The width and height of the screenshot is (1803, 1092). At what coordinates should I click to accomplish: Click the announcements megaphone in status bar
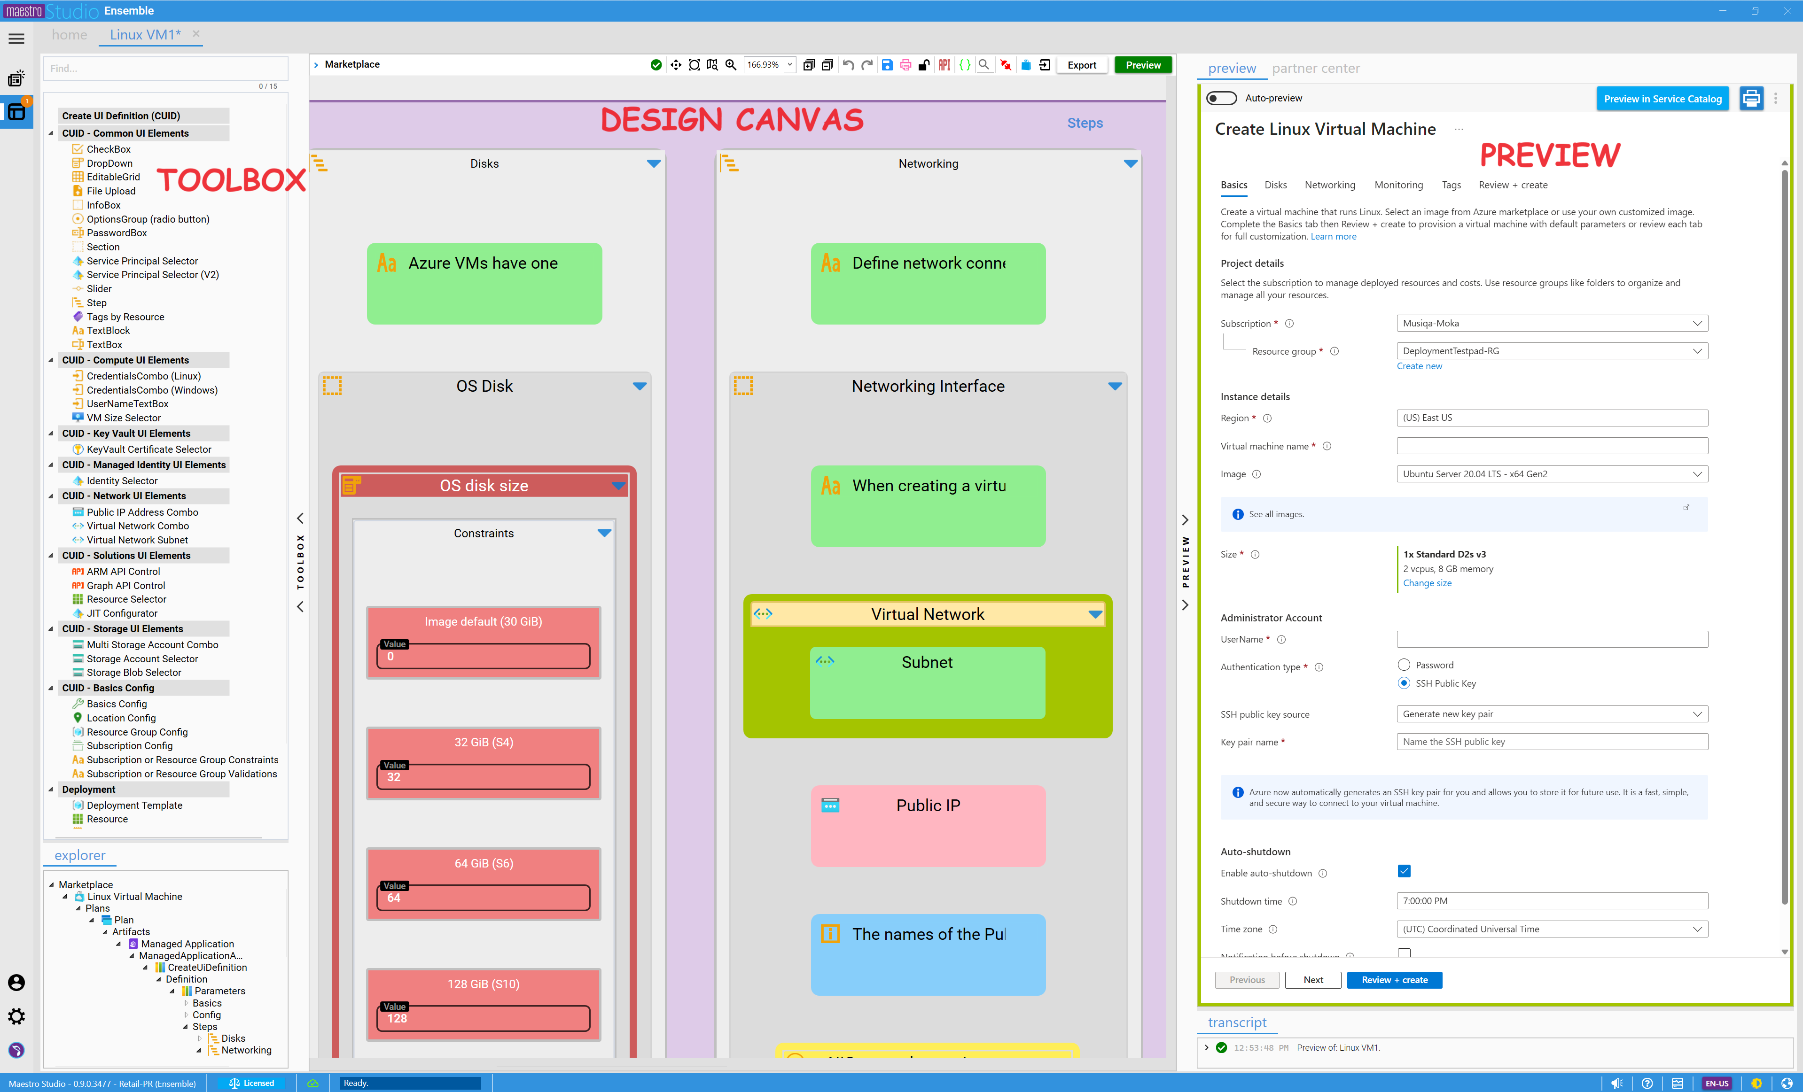(1616, 1083)
